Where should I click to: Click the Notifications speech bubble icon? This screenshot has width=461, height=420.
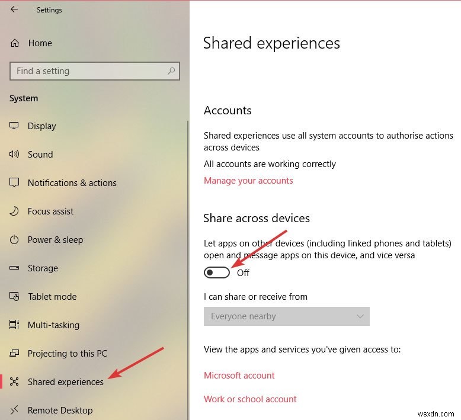[x=14, y=182]
